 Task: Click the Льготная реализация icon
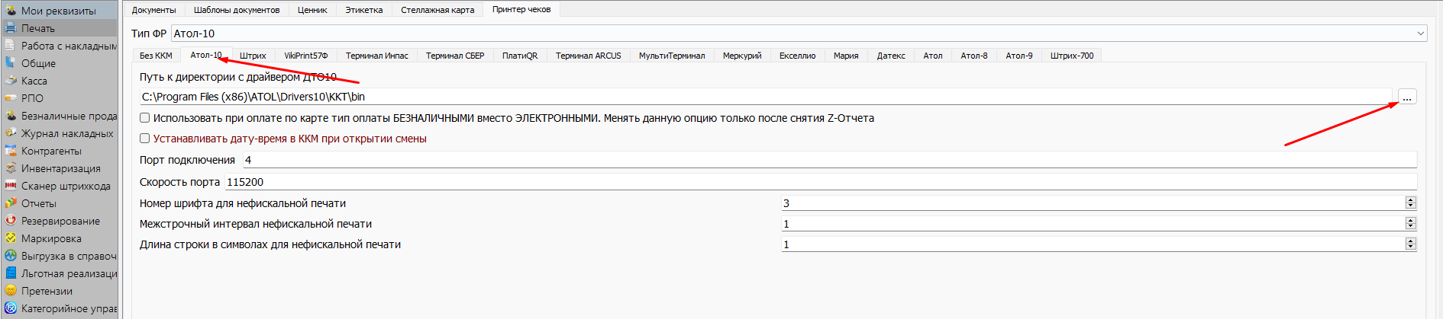pyautogui.click(x=11, y=273)
